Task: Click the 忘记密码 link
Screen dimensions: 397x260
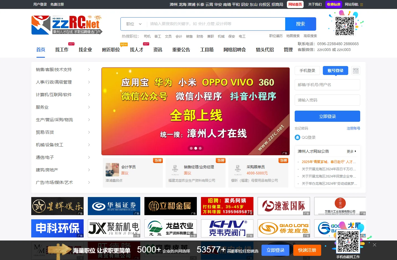Action: point(301,128)
